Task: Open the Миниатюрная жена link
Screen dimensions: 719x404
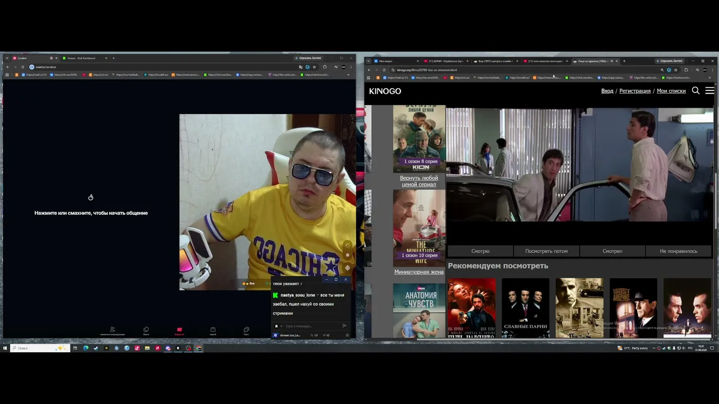Action: click(x=419, y=272)
